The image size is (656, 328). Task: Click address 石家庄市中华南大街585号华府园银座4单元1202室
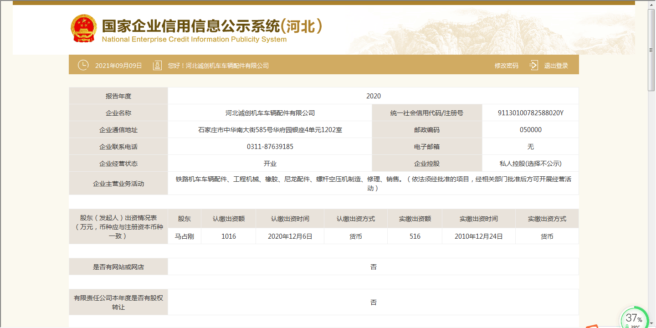coord(270,130)
